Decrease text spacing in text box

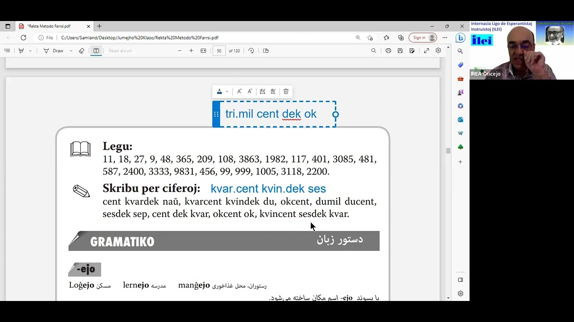pyautogui.click(x=273, y=91)
